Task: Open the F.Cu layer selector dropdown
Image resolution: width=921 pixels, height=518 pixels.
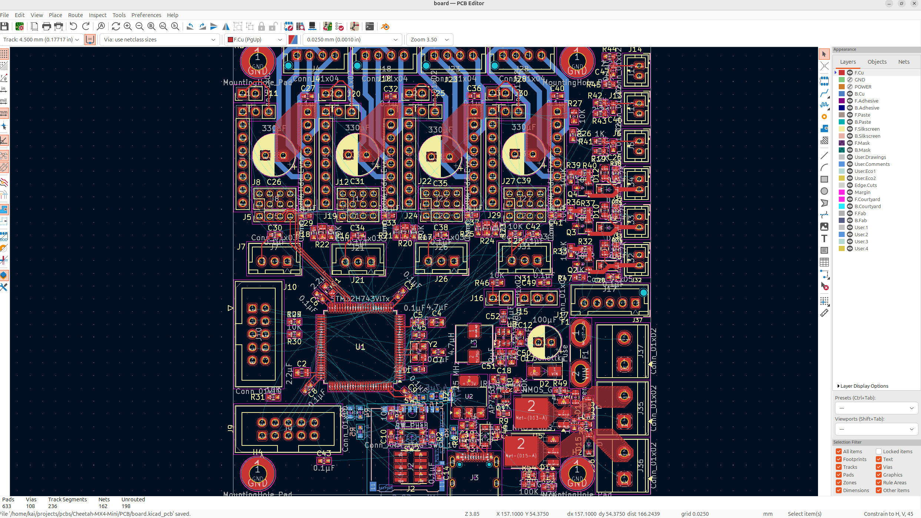Action: (255, 40)
